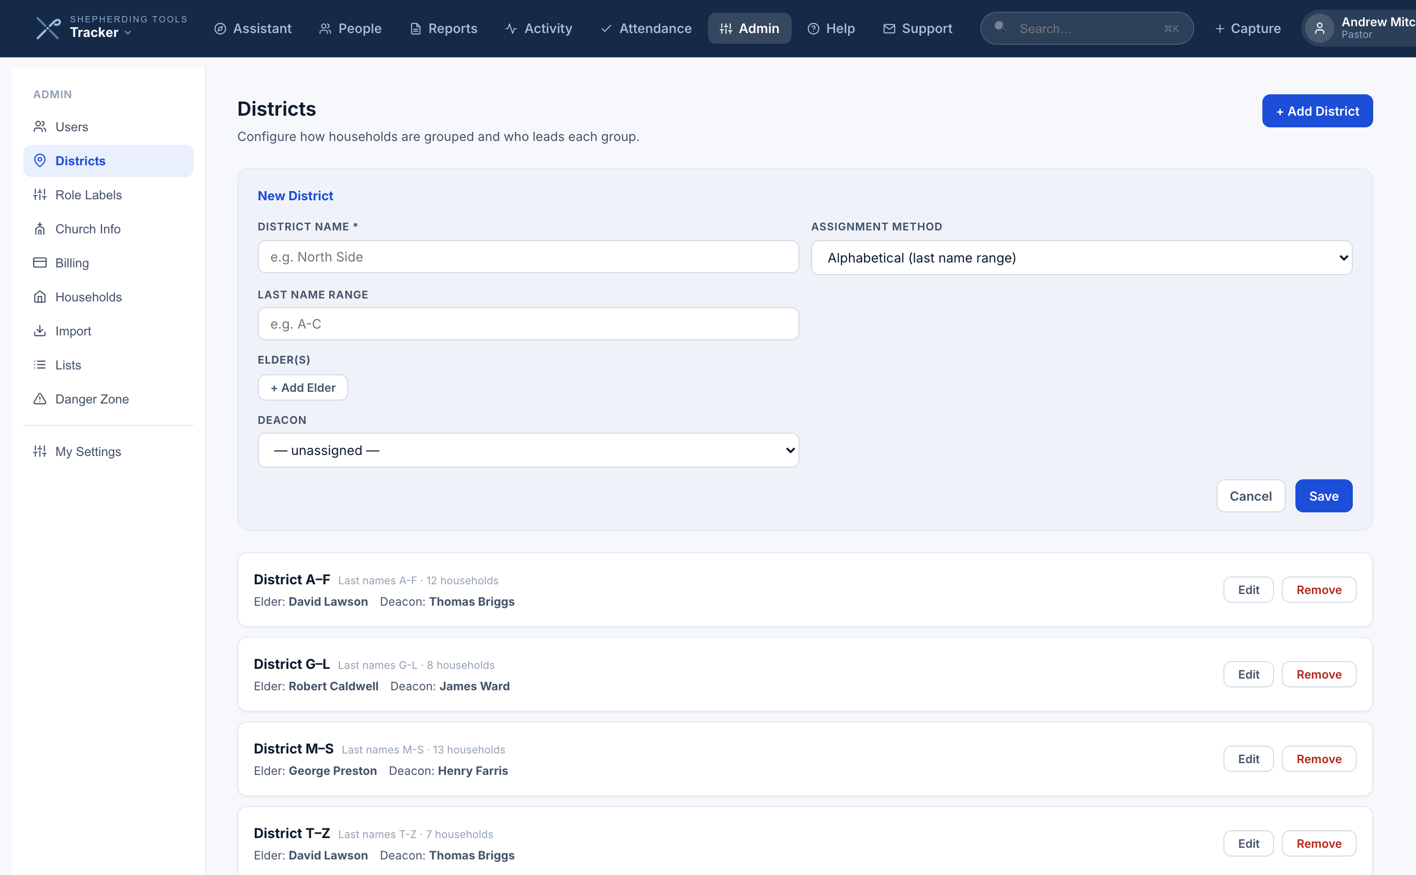Click the Reports document icon

(415, 28)
